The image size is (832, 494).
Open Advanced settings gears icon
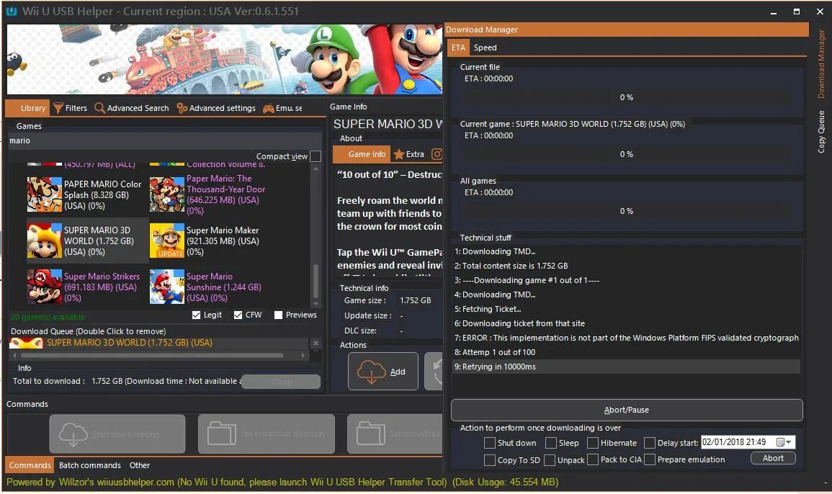(182, 108)
